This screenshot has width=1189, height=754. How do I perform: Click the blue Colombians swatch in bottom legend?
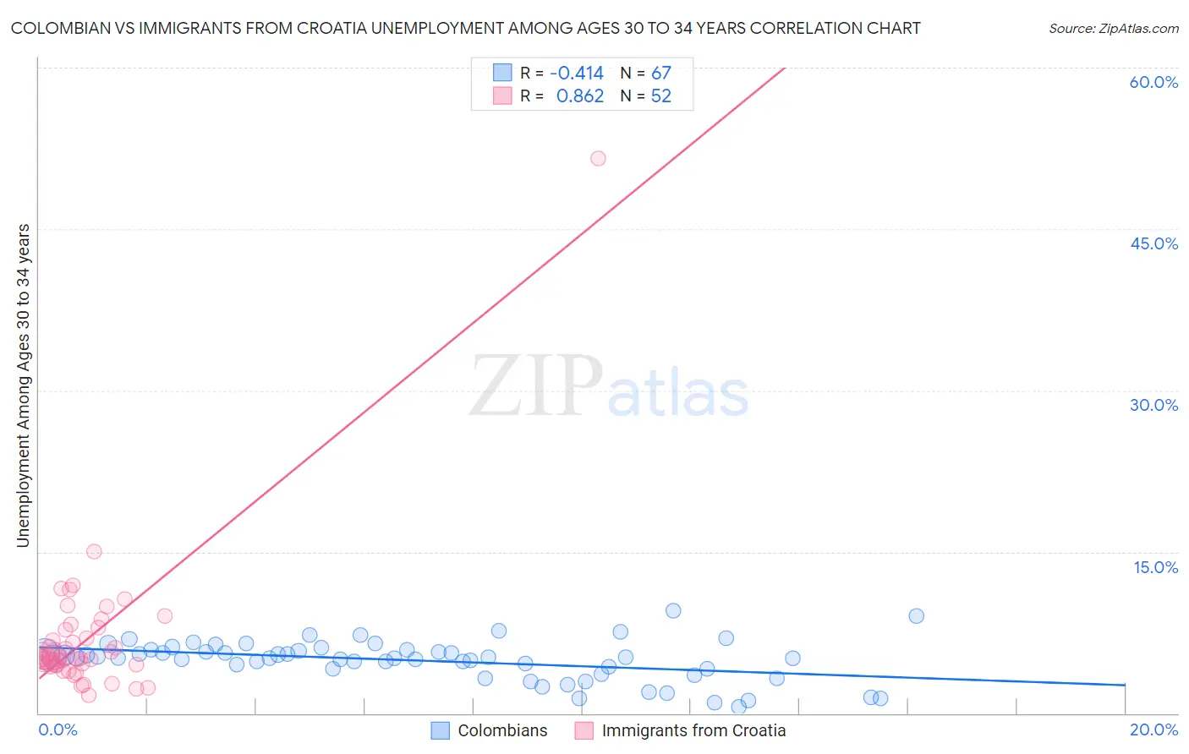(x=440, y=730)
